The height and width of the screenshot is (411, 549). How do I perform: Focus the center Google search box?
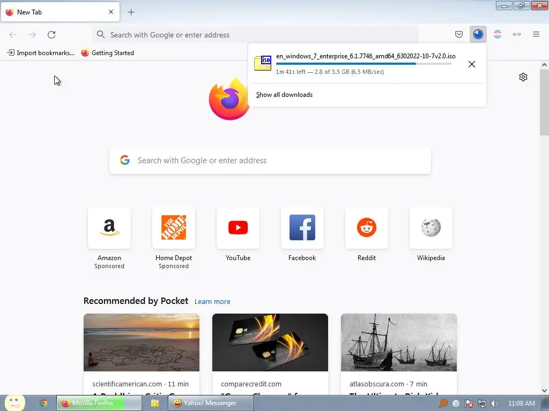(x=270, y=161)
